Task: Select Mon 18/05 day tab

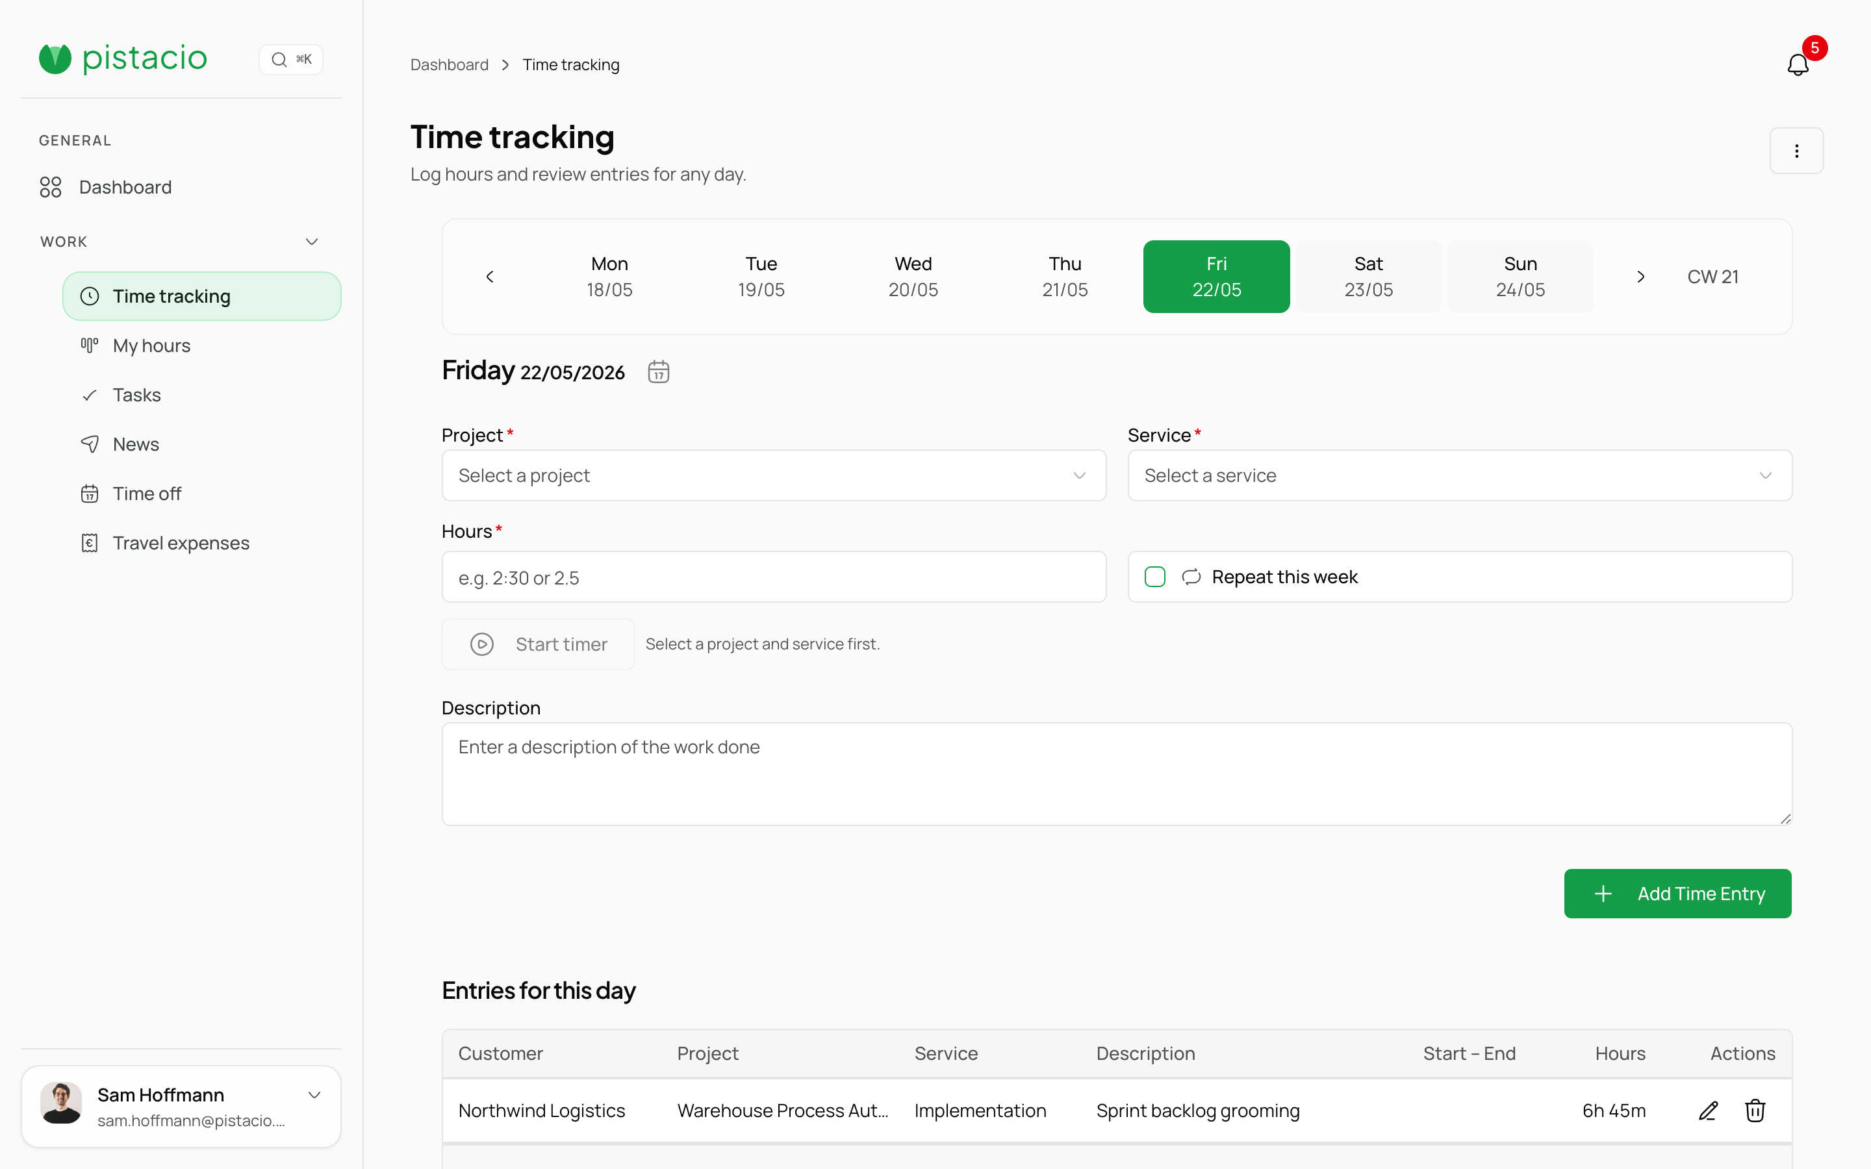Action: pyautogui.click(x=609, y=277)
